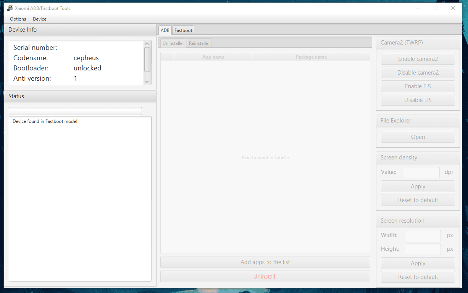
Task: Click the Camera2 (TWRP) panel header
Action: (418, 43)
